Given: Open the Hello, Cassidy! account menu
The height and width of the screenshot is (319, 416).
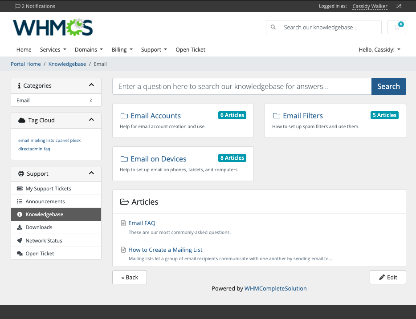Looking at the screenshot, I should (x=379, y=49).
